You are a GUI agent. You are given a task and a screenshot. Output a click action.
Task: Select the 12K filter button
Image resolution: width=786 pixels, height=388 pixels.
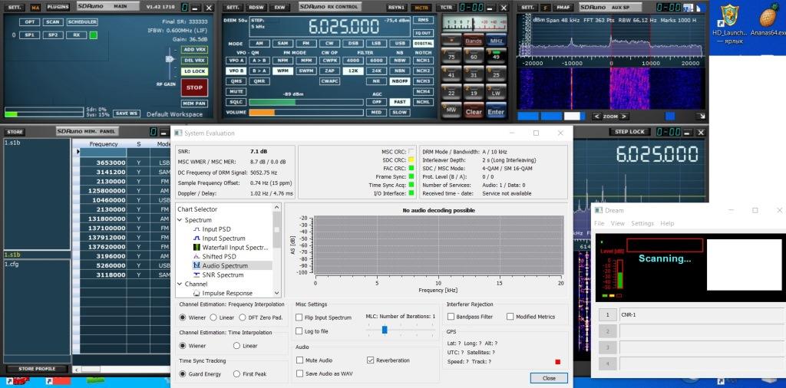point(353,71)
